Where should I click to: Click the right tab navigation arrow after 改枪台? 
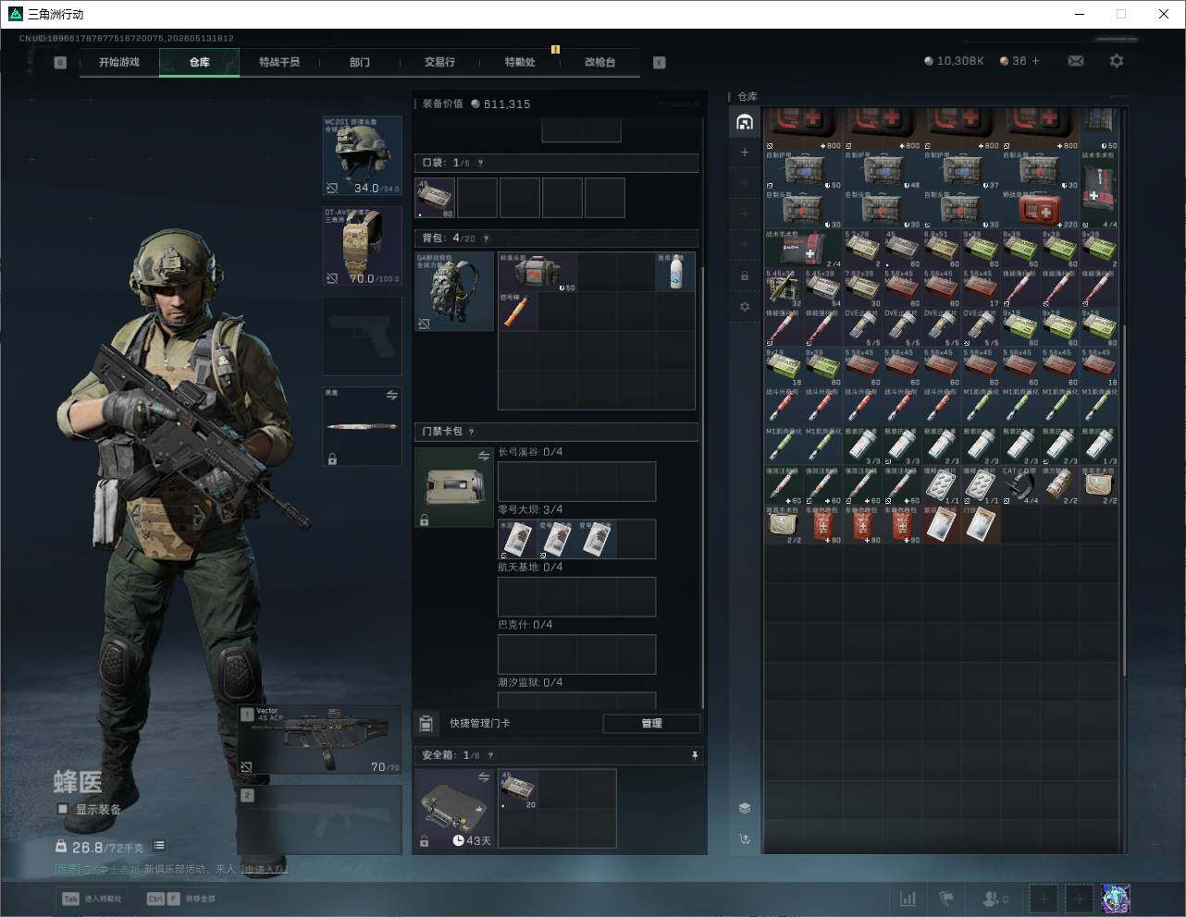[x=660, y=63]
